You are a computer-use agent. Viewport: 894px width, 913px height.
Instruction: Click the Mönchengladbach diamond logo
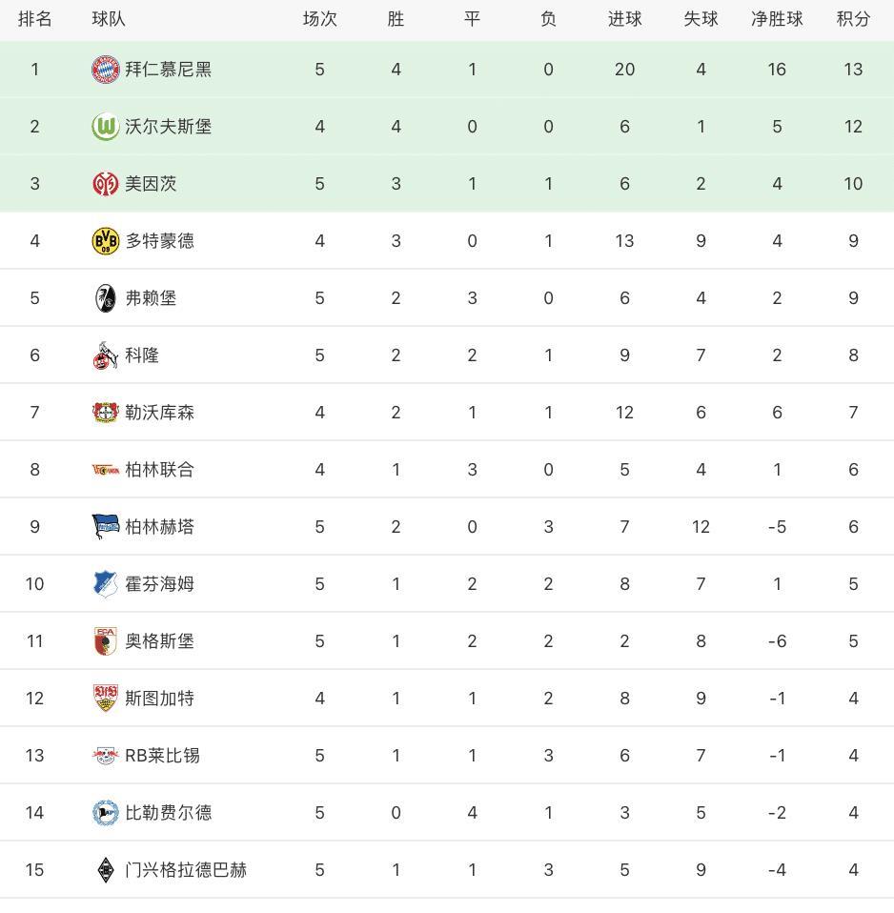tap(106, 870)
